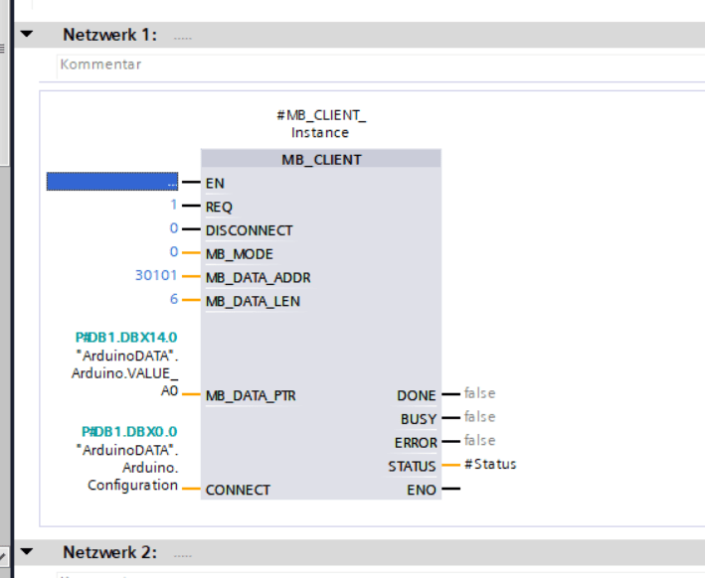
Task: Click the ERROR output false value
Action: click(479, 441)
